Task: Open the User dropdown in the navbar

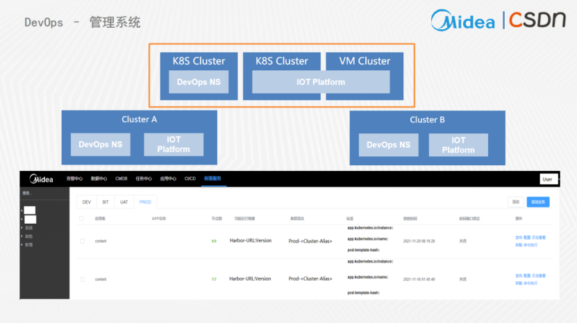Action: click(x=548, y=179)
